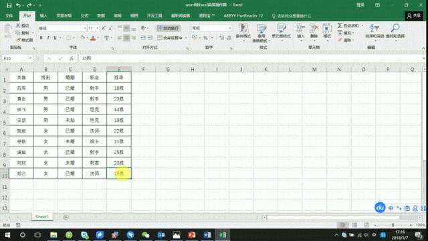Viewport: 428px width, 241px height.
Task: Click the Paste clipboard icon
Action: [8, 31]
